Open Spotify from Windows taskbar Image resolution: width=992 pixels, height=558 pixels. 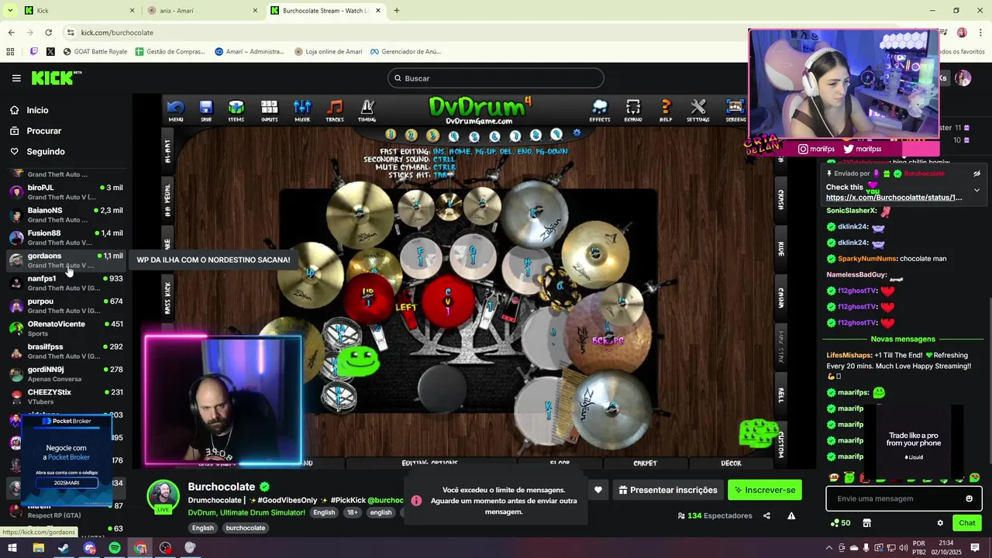coord(115,548)
